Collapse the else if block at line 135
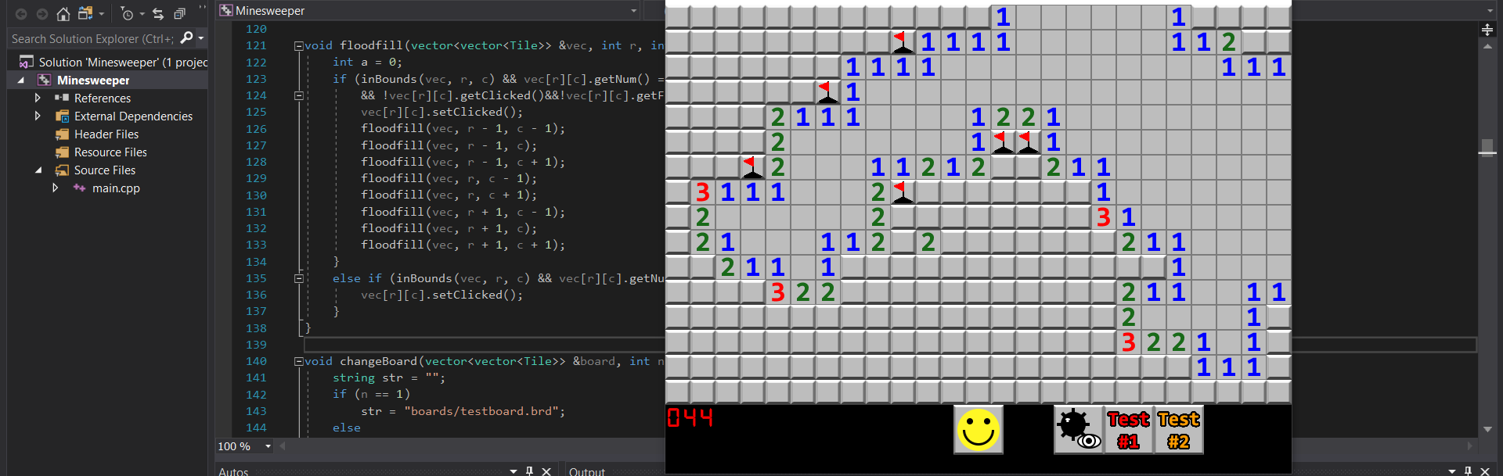Image resolution: width=1503 pixels, height=476 pixels. click(x=298, y=279)
